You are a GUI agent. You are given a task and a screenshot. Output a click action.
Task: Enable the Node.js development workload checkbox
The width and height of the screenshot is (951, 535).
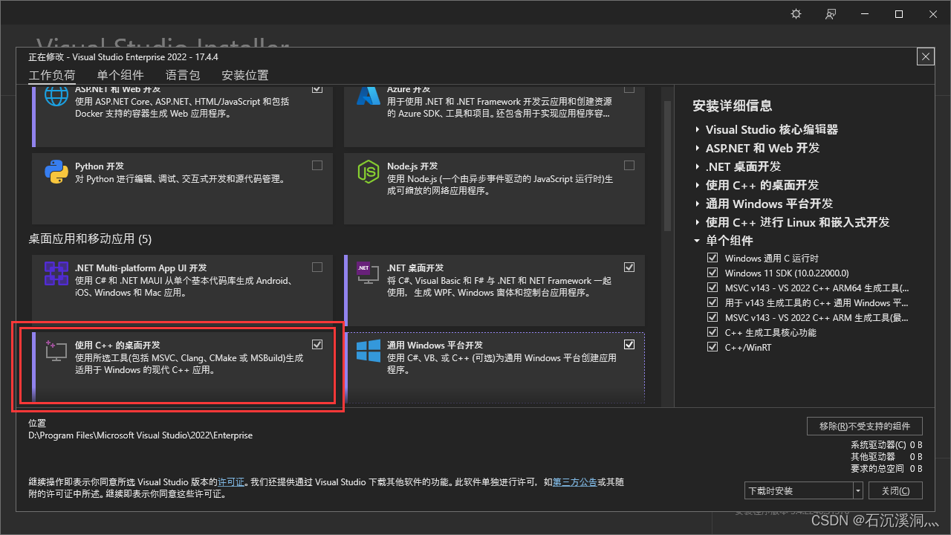click(x=629, y=166)
